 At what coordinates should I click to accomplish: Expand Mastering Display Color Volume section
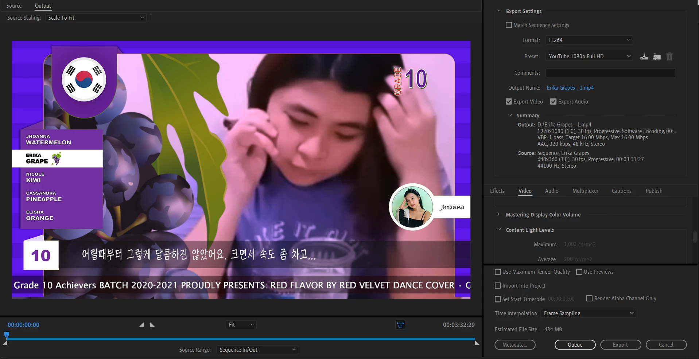click(499, 214)
